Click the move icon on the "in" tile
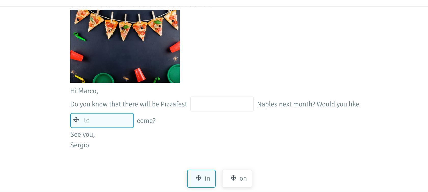 199,178
